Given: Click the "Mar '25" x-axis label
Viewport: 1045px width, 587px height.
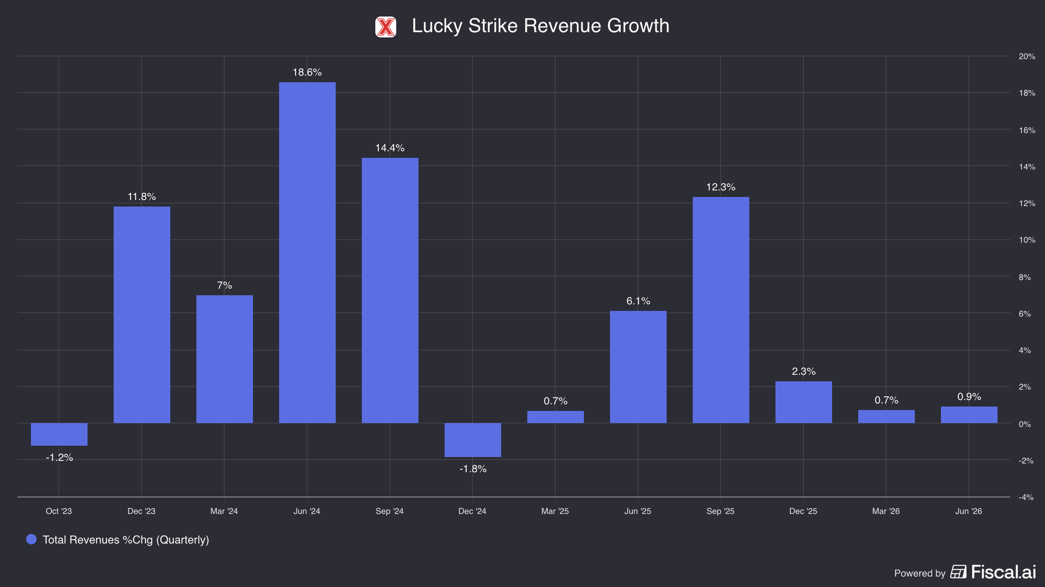Looking at the screenshot, I should pos(555,511).
